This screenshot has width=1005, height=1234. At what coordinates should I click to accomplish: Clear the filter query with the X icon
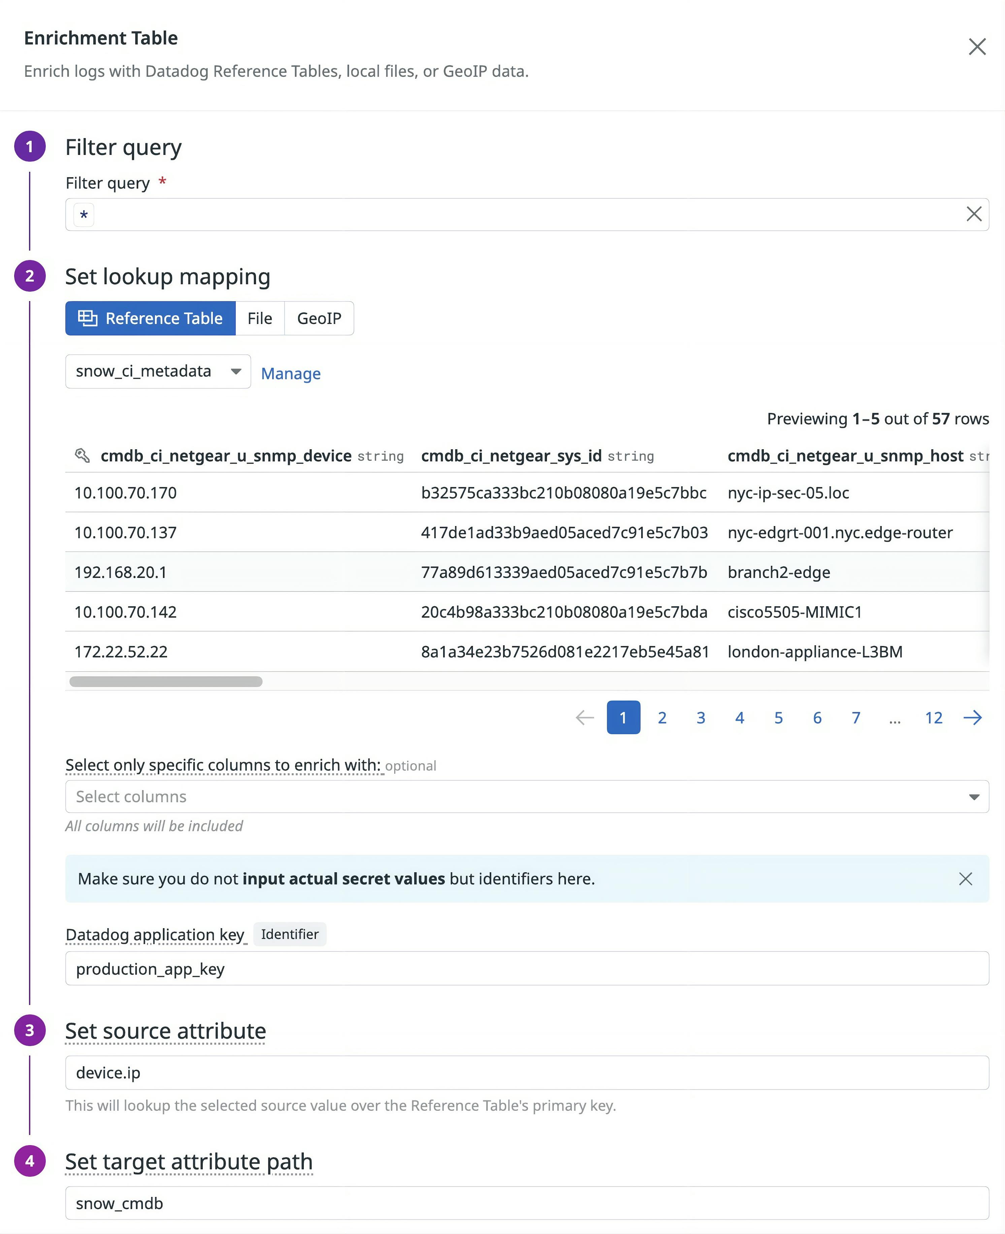click(974, 214)
